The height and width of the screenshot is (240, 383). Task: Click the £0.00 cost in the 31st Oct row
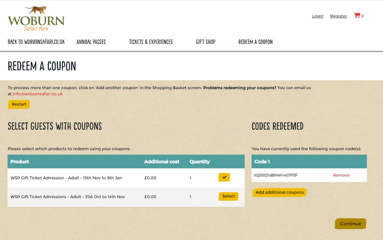150,196
